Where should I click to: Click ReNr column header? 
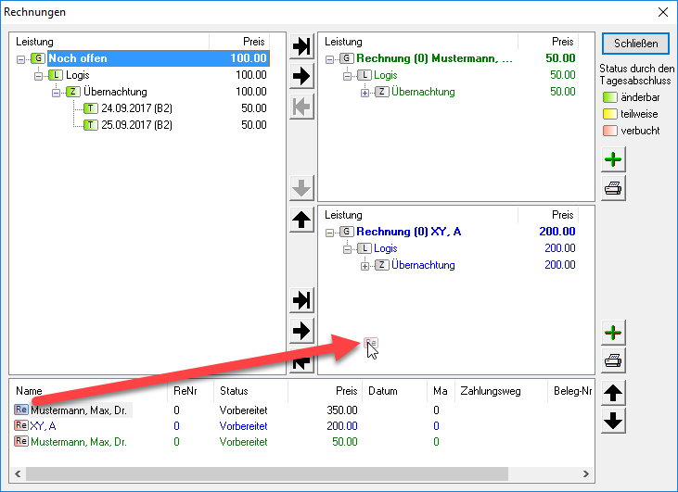tap(185, 391)
